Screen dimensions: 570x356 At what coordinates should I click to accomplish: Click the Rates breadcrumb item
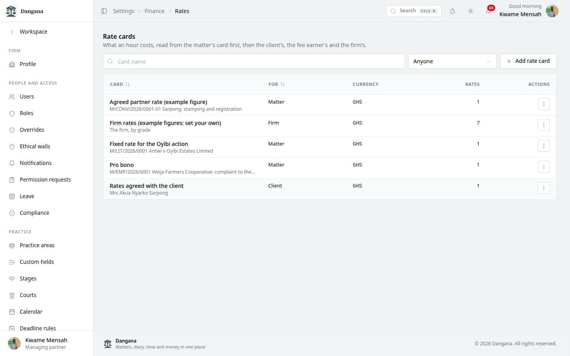pyautogui.click(x=182, y=11)
